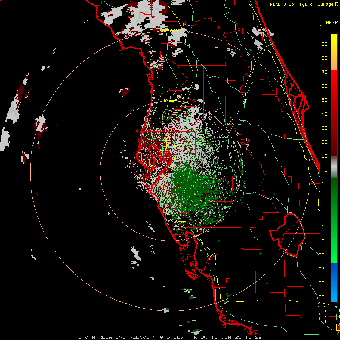This screenshot has width=340, height=340.
Task: Pick the blue bottom segment of the color bar
Action: coord(334,283)
